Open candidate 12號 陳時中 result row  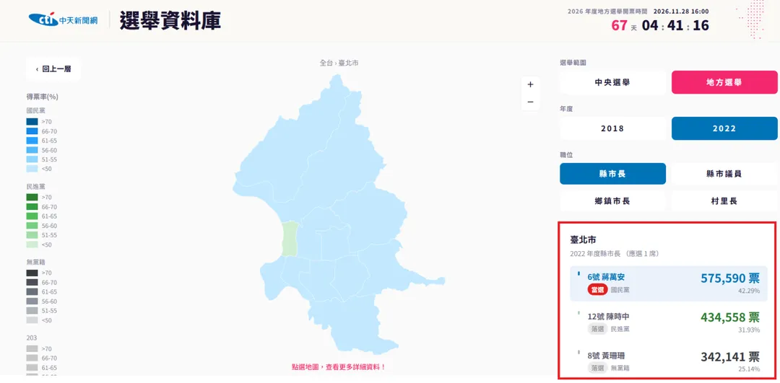[669, 322]
